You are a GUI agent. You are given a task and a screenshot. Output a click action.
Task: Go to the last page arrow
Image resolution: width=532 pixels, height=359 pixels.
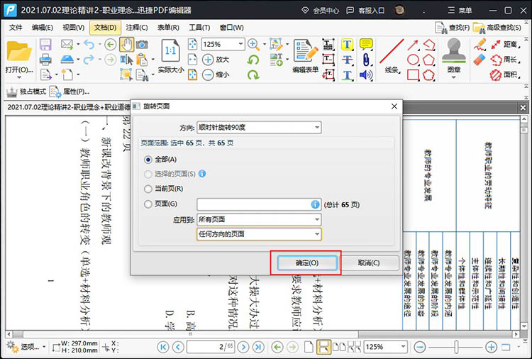coord(258,347)
